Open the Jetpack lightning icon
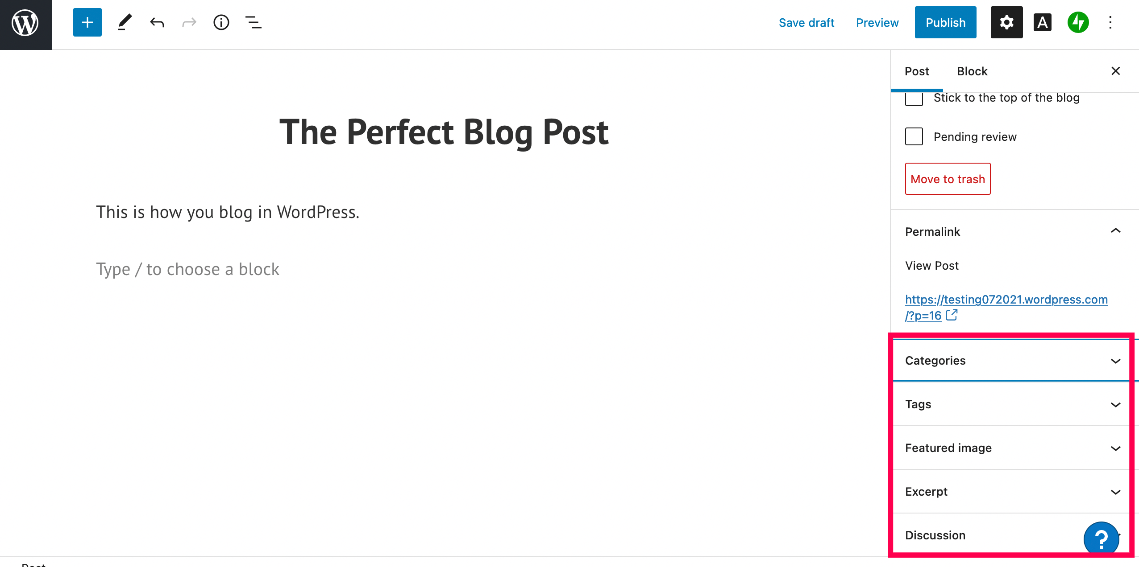Image resolution: width=1139 pixels, height=567 pixels. 1078,22
